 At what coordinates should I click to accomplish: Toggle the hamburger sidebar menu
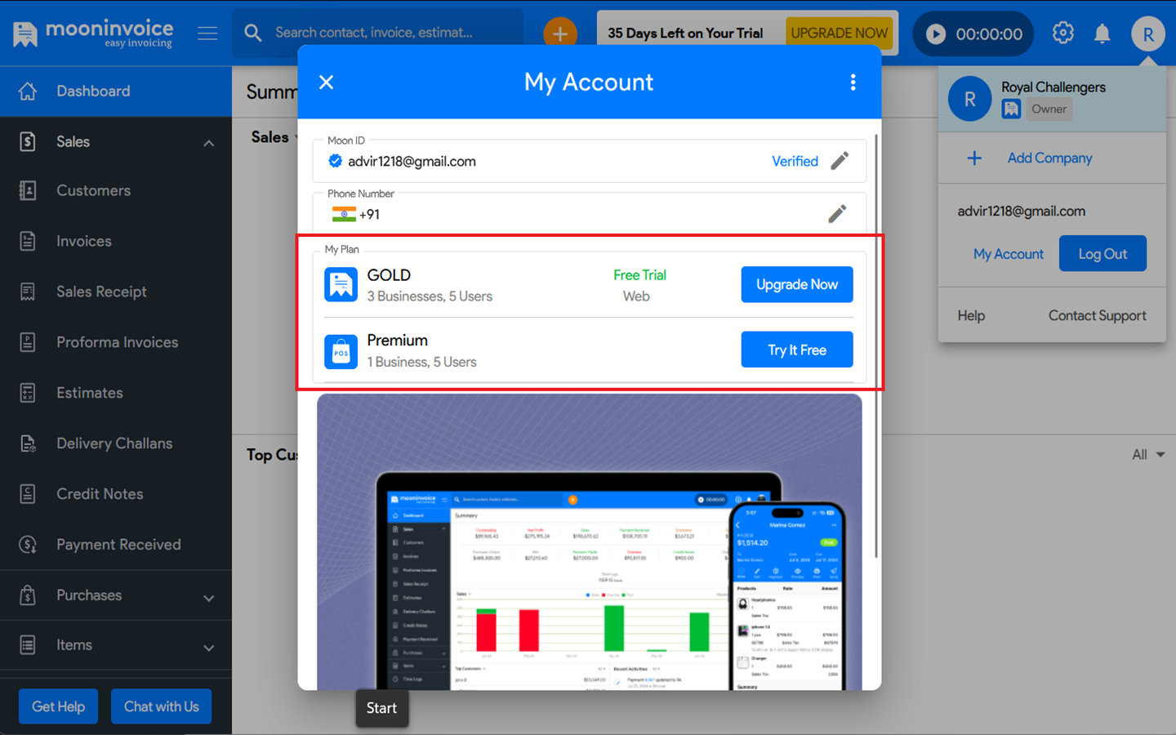click(x=207, y=33)
